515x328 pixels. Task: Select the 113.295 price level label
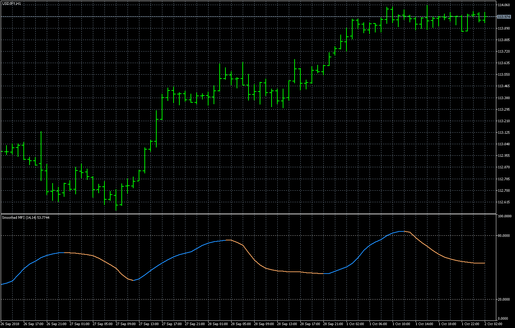[x=504, y=110]
